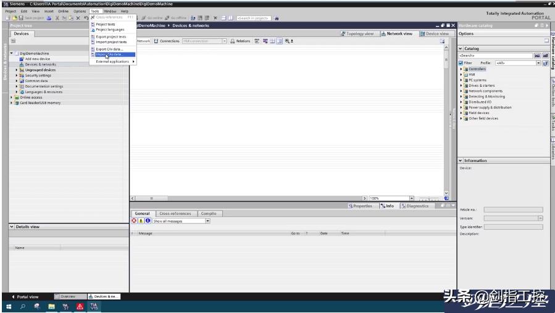
Task: Expand Online access tree node
Action: [x=11, y=97]
